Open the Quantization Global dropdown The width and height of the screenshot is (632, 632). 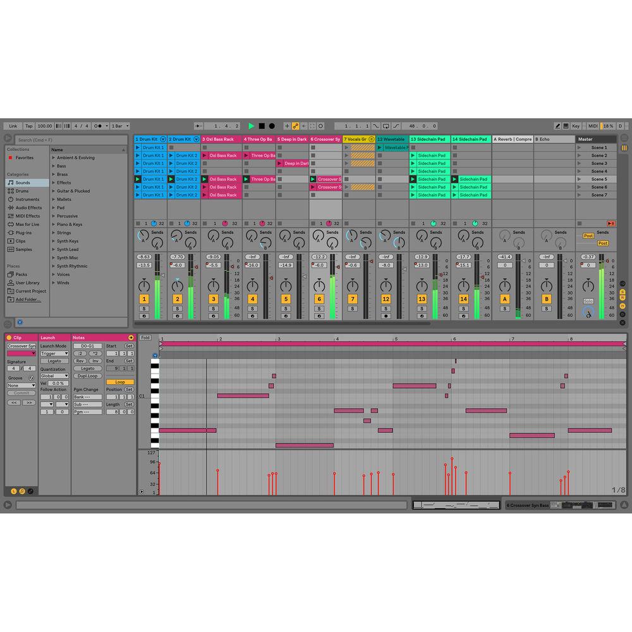[54, 375]
